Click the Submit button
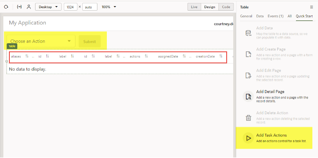 [90, 41]
